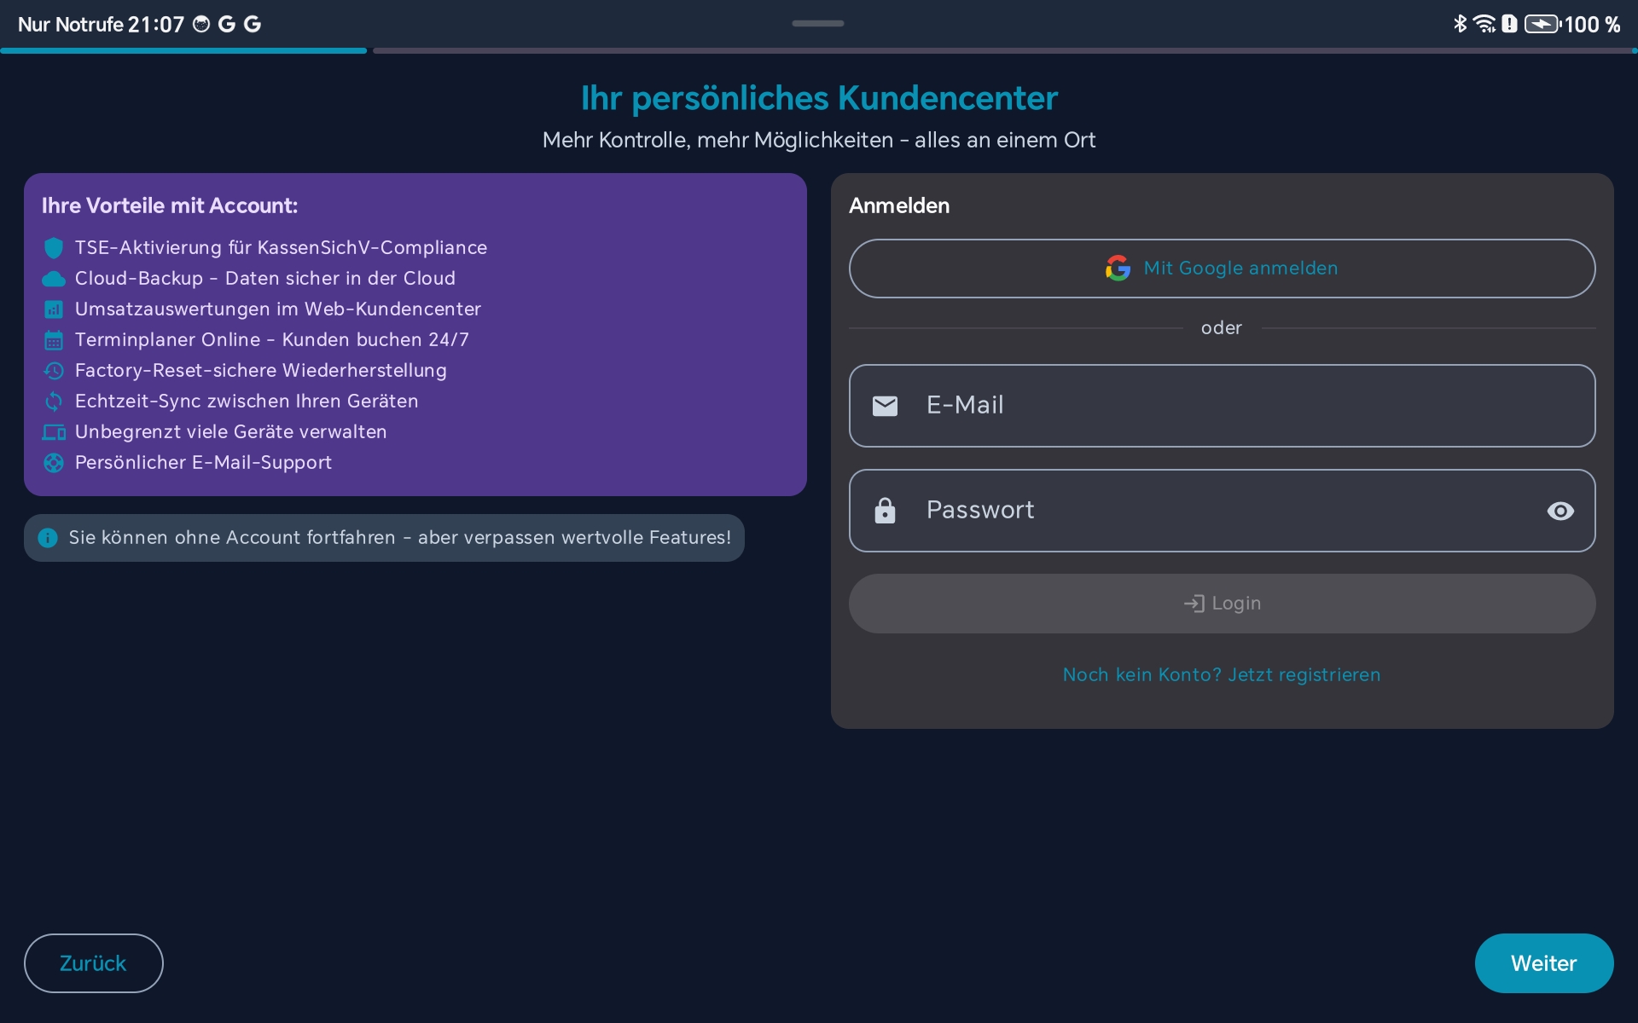Click the Cloud-Backup cloud icon
The width and height of the screenshot is (1638, 1023).
point(53,279)
